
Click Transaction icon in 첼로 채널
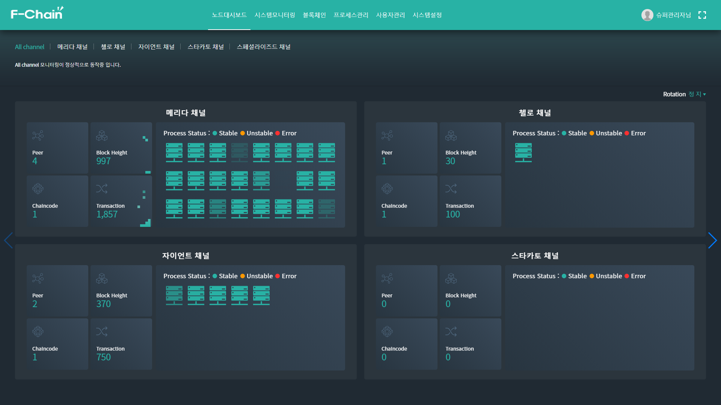(x=451, y=189)
